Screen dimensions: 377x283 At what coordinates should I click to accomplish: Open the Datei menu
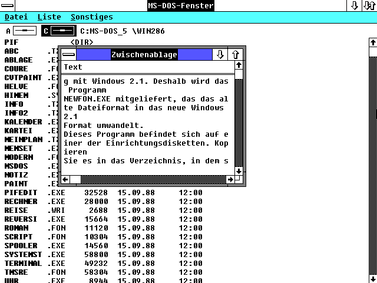[16, 17]
